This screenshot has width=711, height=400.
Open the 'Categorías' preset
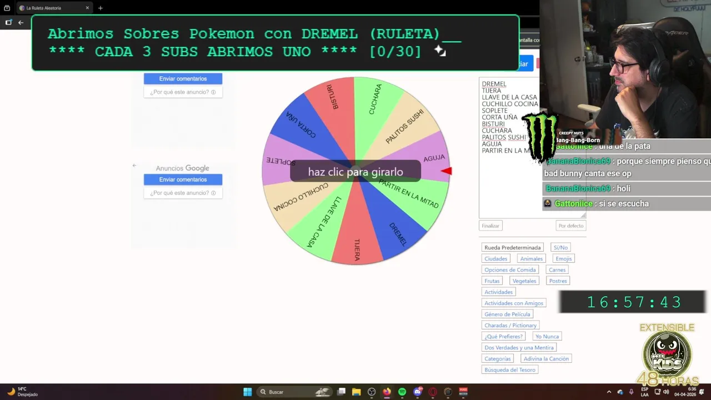pyautogui.click(x=498, y=358)
